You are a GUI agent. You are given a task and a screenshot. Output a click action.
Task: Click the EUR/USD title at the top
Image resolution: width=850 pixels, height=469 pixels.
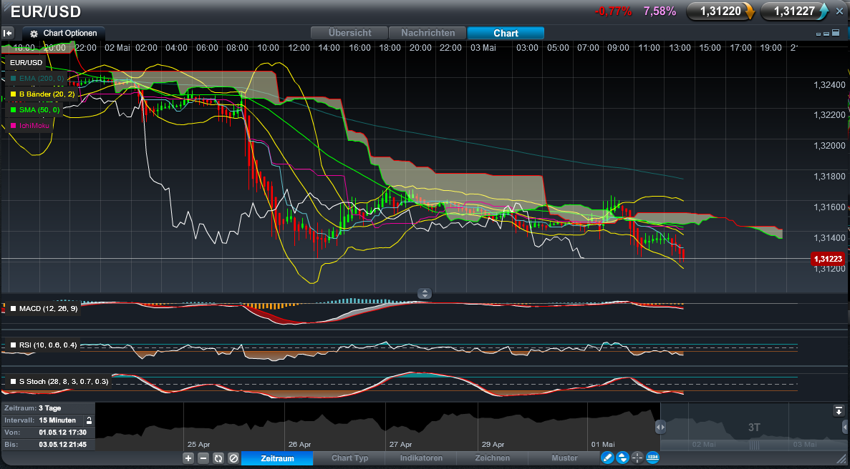(46, 11)
